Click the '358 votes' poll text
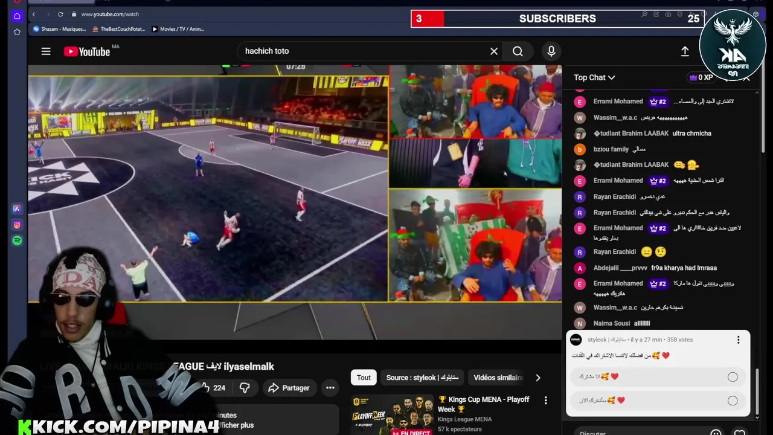Image resolution: width=773 pixels, height=435 pixels. pyautogui.click(x=680, y=340)
